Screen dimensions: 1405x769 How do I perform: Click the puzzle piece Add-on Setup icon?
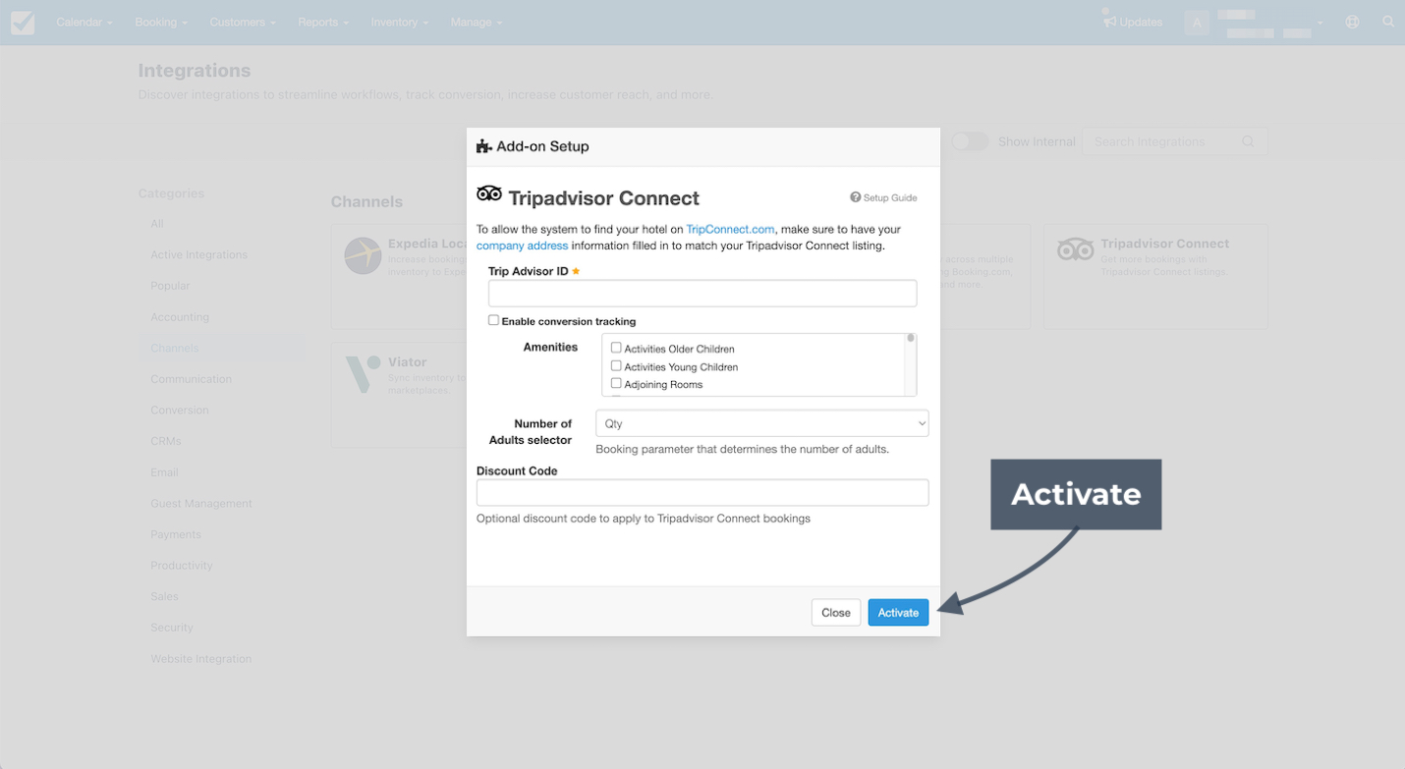pos(483,146)
